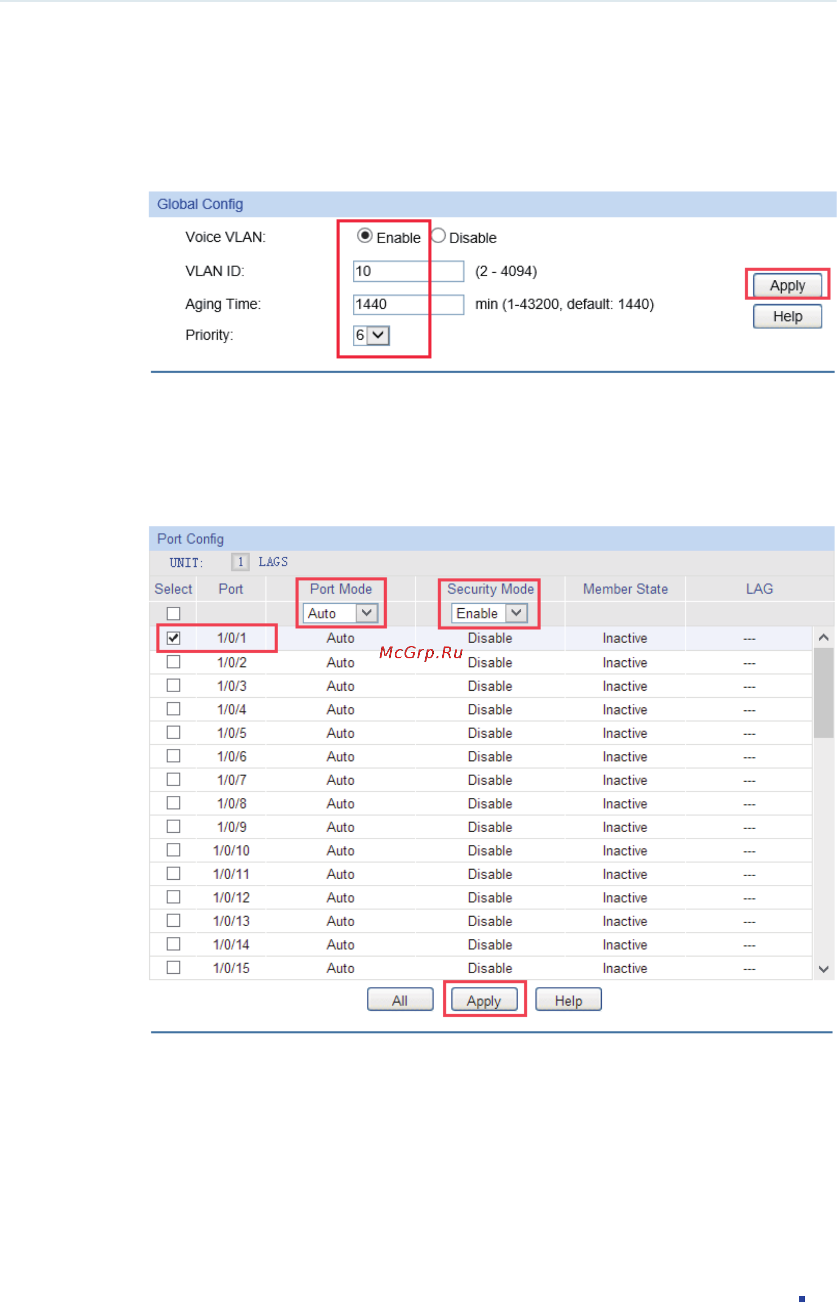The width and height of the screenshot is (837, 1304).
Task: Open the LAGS tab
Action: 273,562
